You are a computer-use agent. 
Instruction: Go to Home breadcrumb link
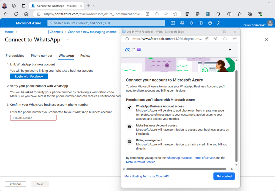point(9,32)
